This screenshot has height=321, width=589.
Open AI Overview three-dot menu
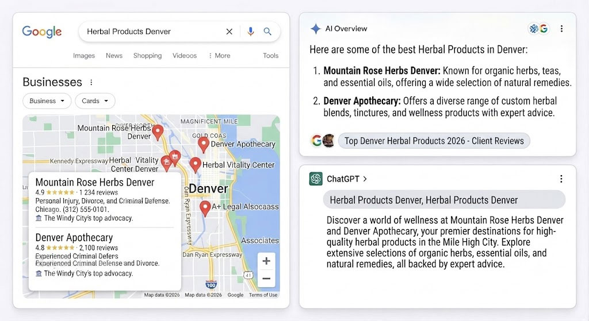point(561,29)
